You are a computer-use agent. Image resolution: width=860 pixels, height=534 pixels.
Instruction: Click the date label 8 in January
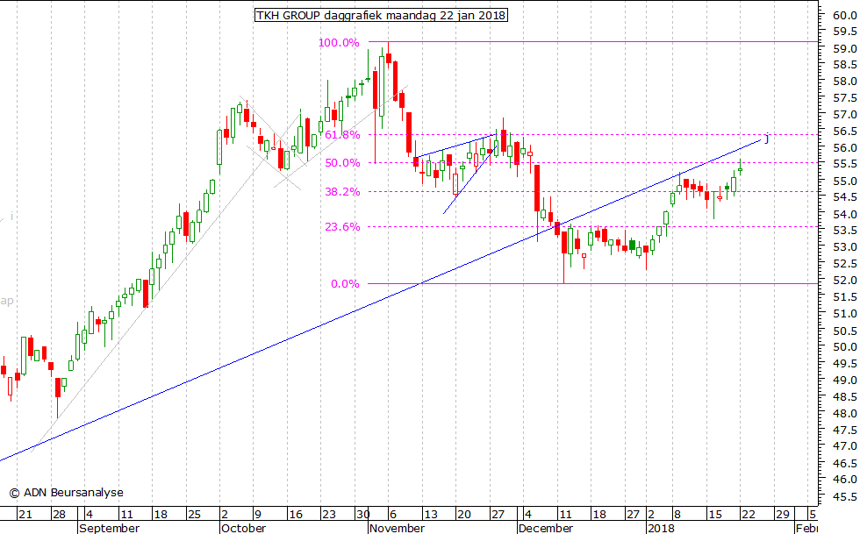point(677,514)
